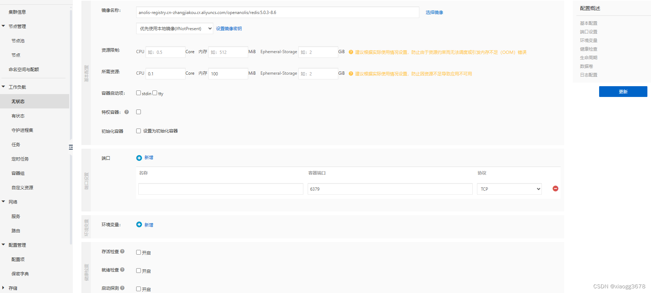The width and height of the screenshot is (651, 293).
Task: Jump to 日志配置 in 配置概述
Action: [x=589, y=75]
